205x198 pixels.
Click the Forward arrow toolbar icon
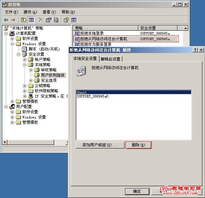tap(13, 20)
